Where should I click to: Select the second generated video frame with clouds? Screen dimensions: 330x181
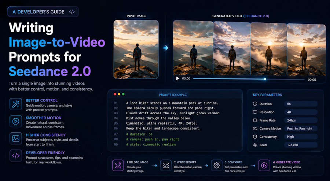pos(232,48)
